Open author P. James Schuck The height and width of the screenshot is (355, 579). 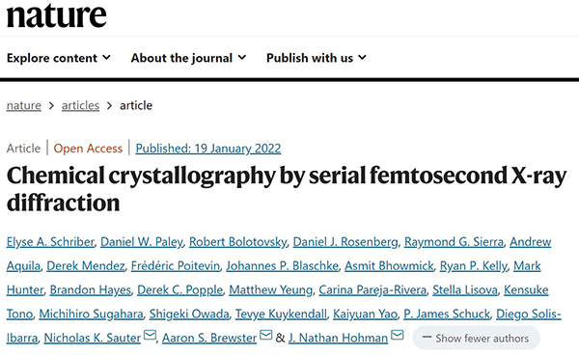tap(447, 314)
